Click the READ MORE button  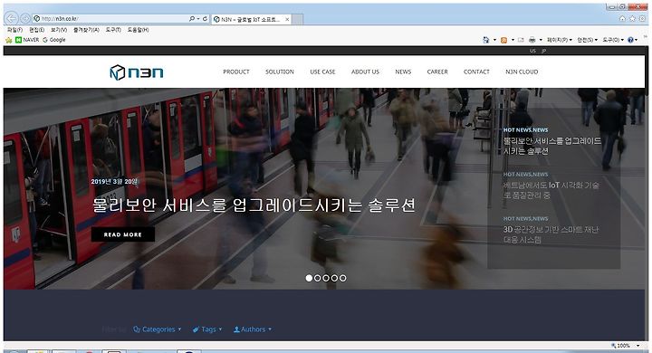pyautogui.click(x=123, y=234)
